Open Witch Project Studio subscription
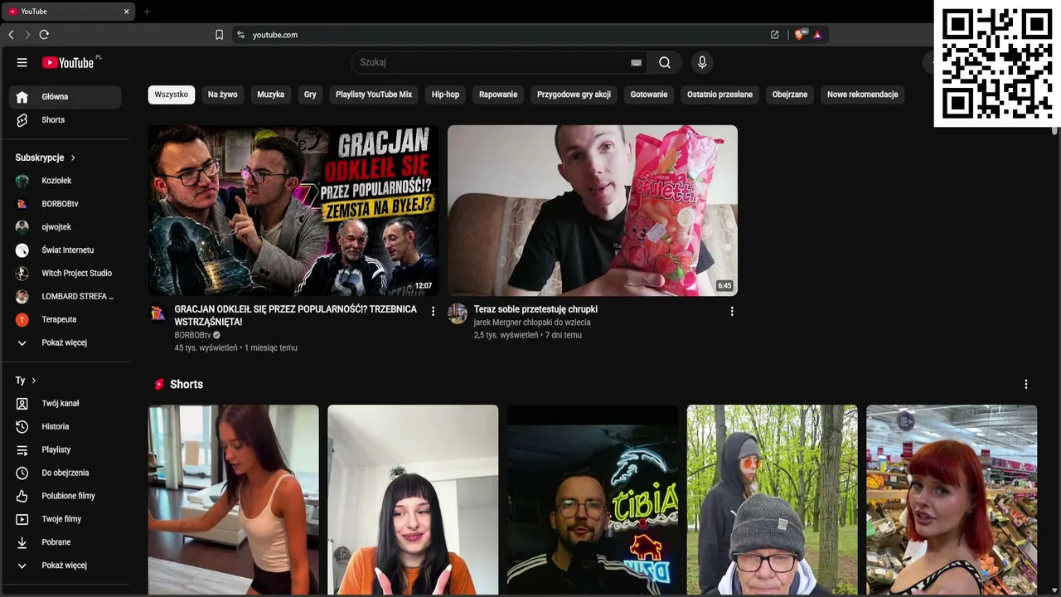The height and width of the screenshot is (597, 1061). coord(65,274)
